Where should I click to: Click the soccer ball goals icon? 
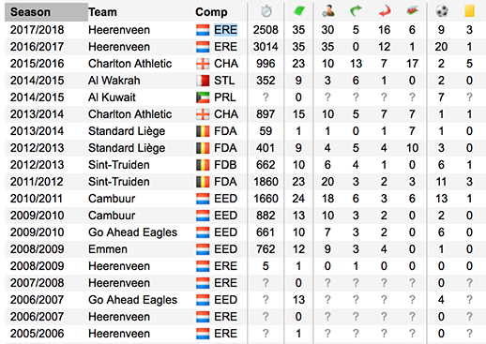point(442,11)
